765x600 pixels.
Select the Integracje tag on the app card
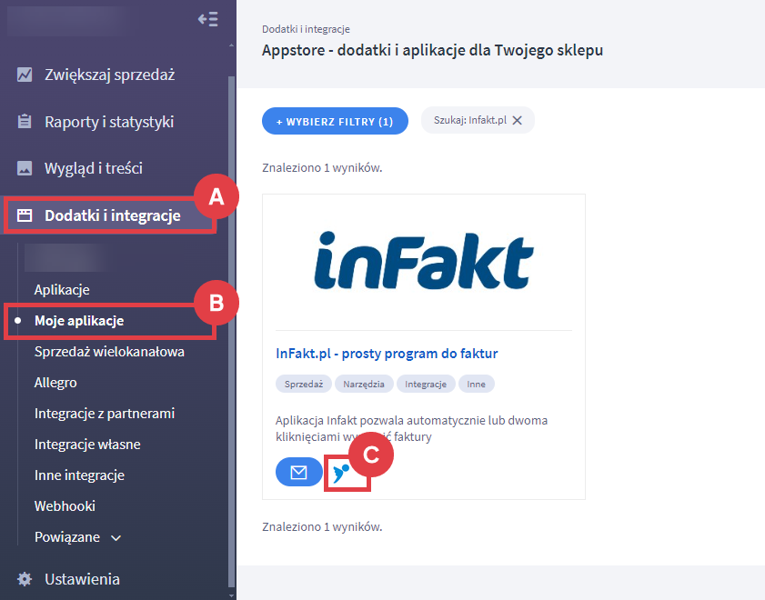click(x=425, y=385)
